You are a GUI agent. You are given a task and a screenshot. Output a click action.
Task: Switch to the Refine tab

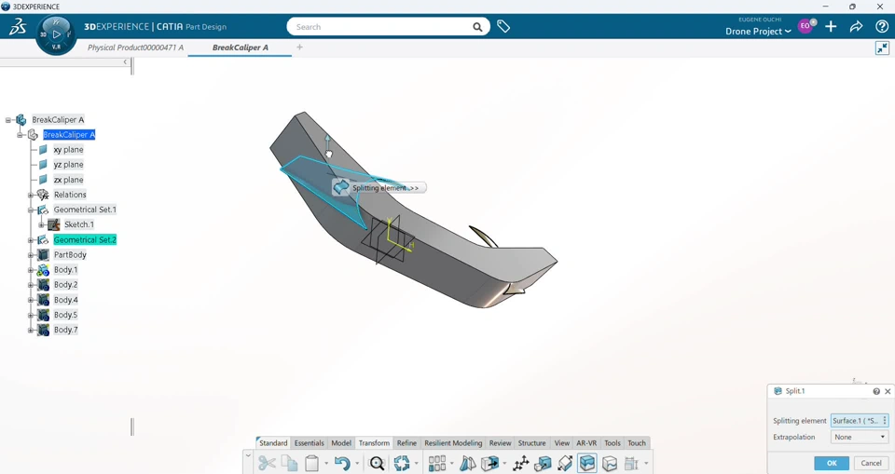[406, 443]
